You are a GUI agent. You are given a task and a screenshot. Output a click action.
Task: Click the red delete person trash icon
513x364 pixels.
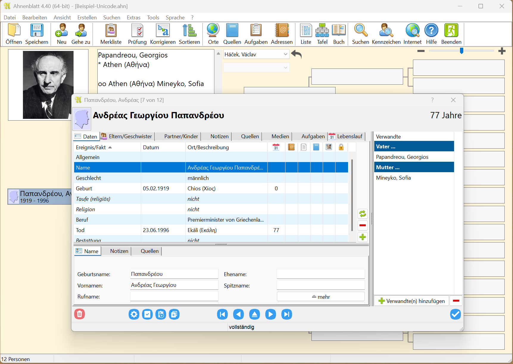tap(79, 314)
